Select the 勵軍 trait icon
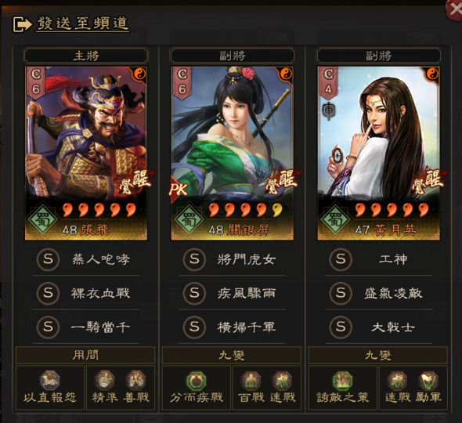 click(428, 381)
